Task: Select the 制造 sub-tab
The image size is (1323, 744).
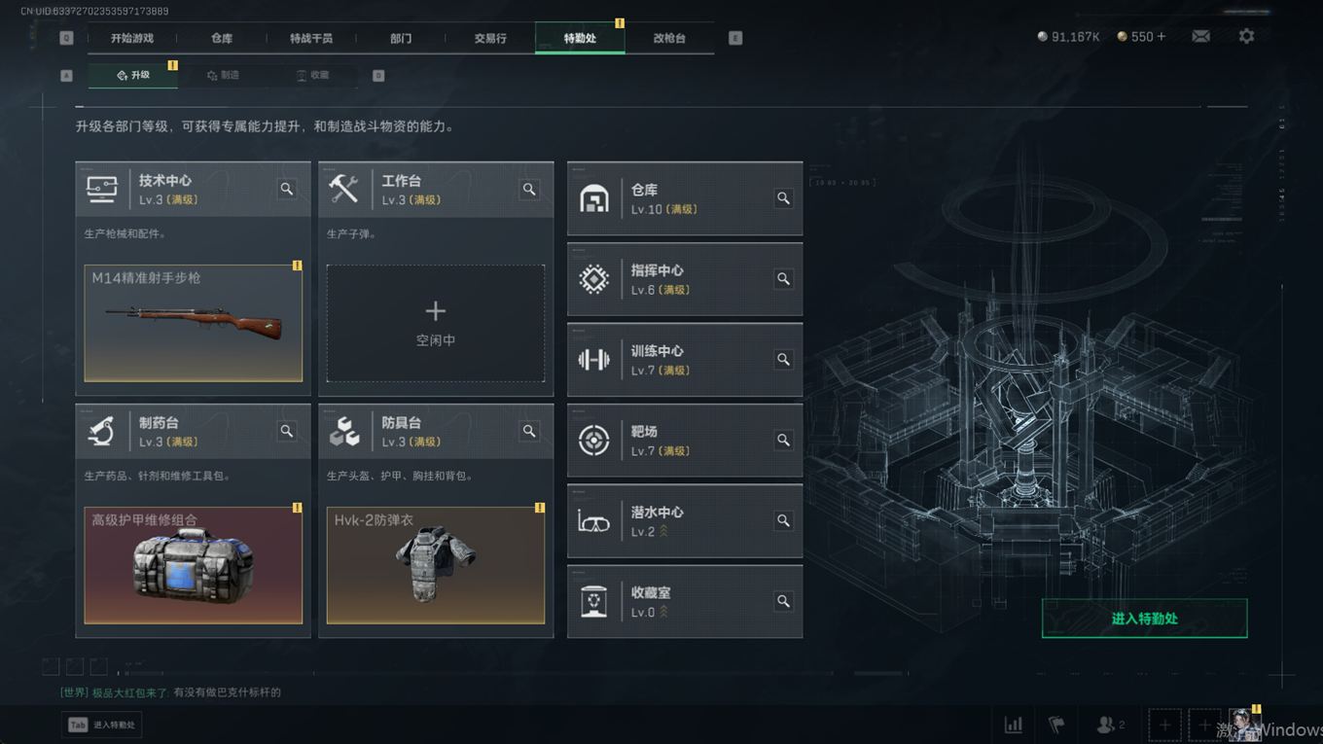Action: click(223, 75)
